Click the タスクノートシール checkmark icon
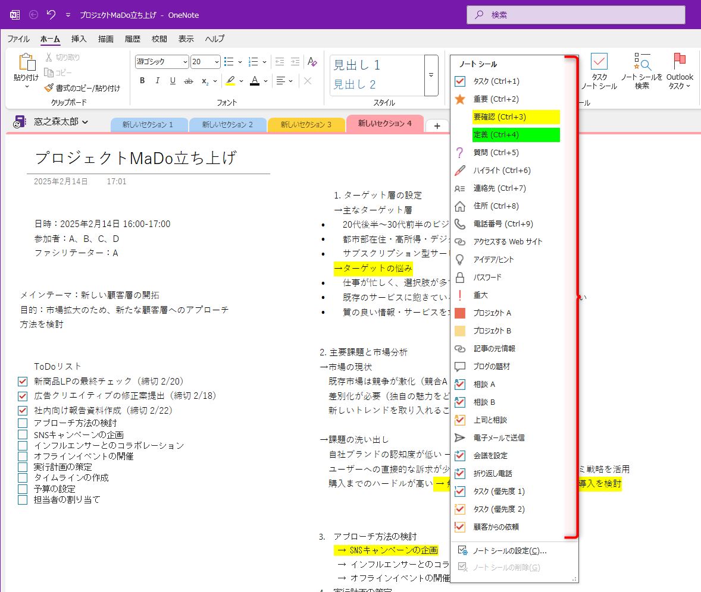Screen dimensions: 701x592 [599, 65]
